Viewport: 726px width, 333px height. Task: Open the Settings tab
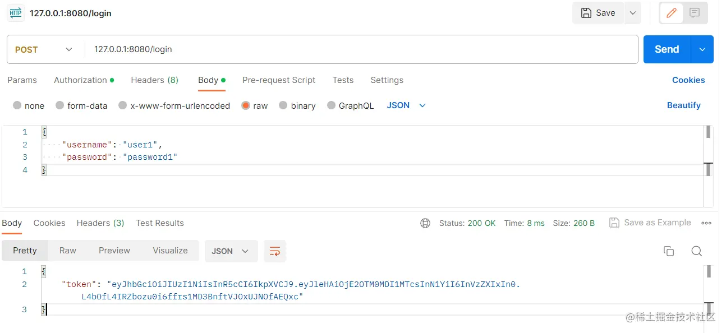[x=387, y=80]
